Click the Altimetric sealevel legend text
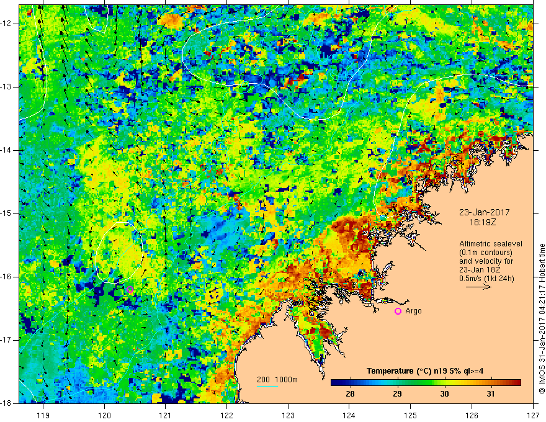This screenshot has width=546, height=422. pyautogui.click(x=491, y=244)
